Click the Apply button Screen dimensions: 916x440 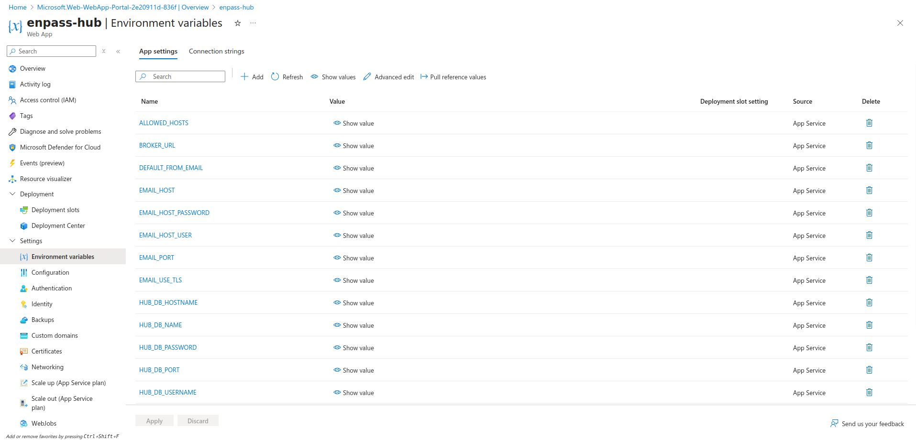pos(155,421)
